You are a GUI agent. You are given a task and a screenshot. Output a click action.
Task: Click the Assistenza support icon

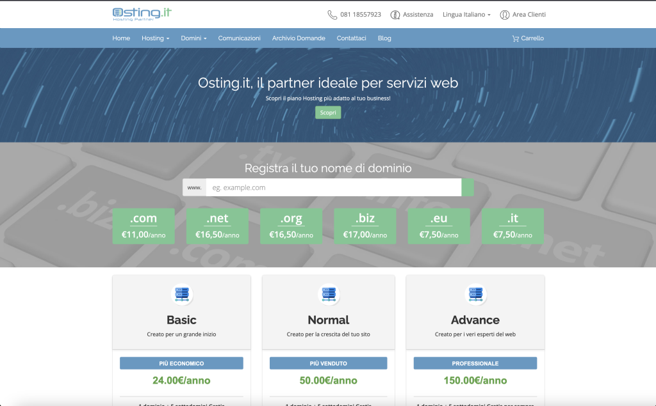395,15
